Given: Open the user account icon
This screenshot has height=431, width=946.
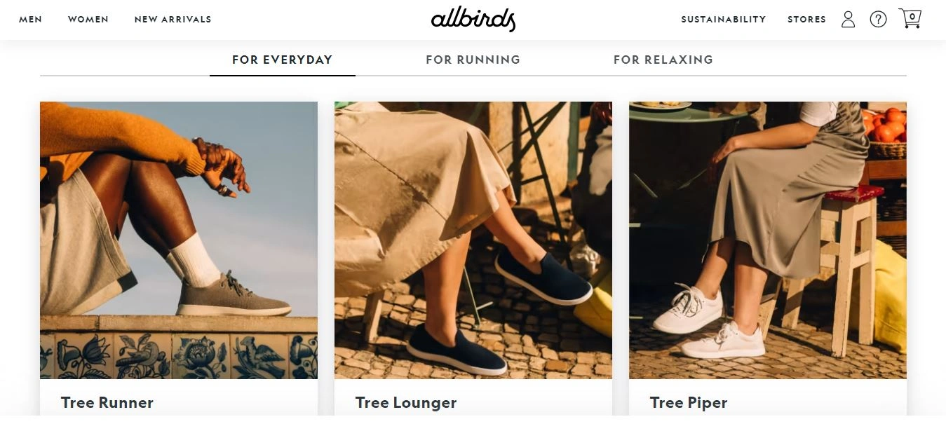Looking at the screenshot, I should point(848,19).
